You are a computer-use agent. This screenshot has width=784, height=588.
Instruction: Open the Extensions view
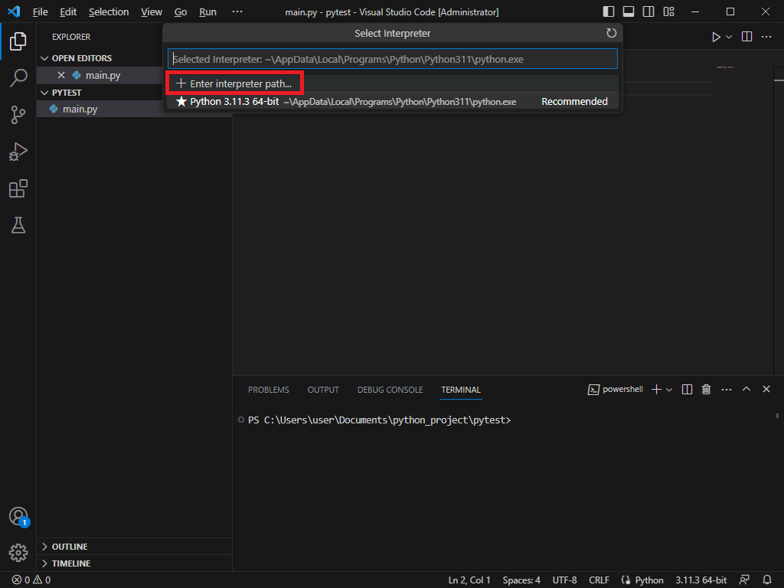point(18,188)
